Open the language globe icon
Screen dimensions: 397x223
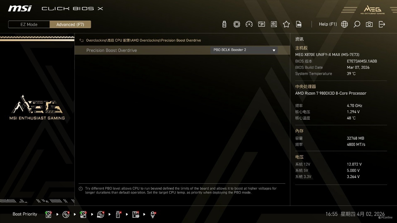pyautogui.click(x=344, y=24)
